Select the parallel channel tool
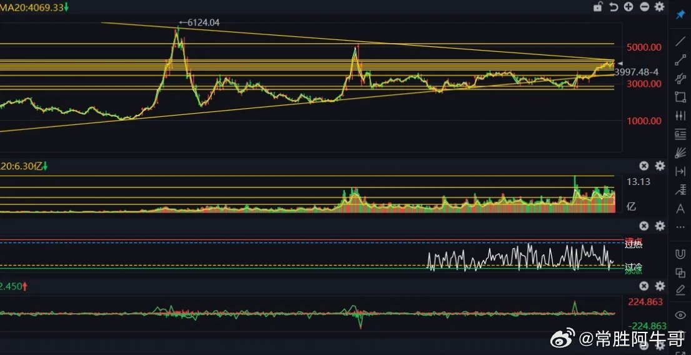The height and width of the screenshot is (355, 691). pos(680,79)
